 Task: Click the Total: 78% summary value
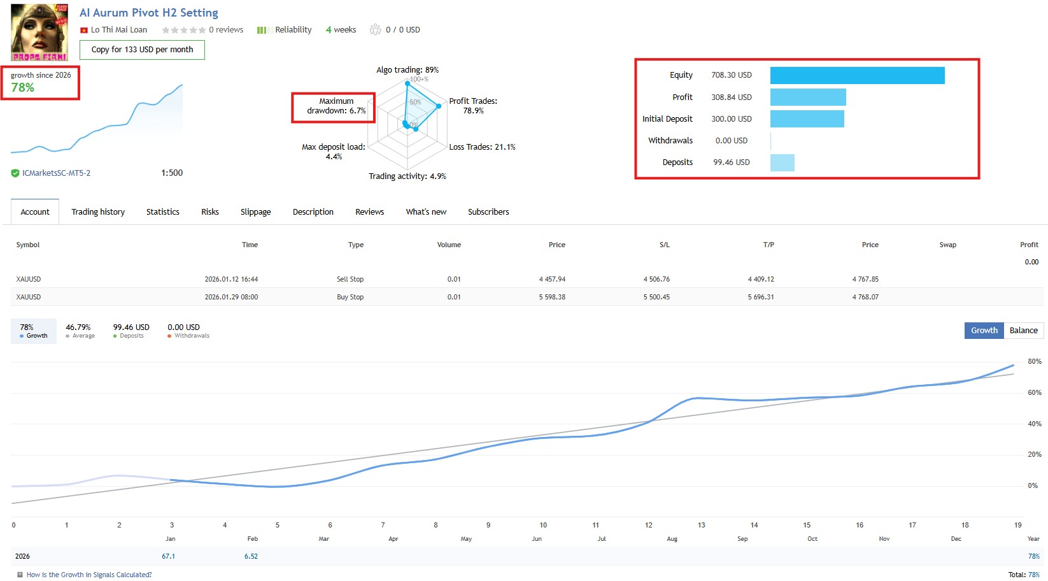pyautogui.click(x=1024, y=575)
